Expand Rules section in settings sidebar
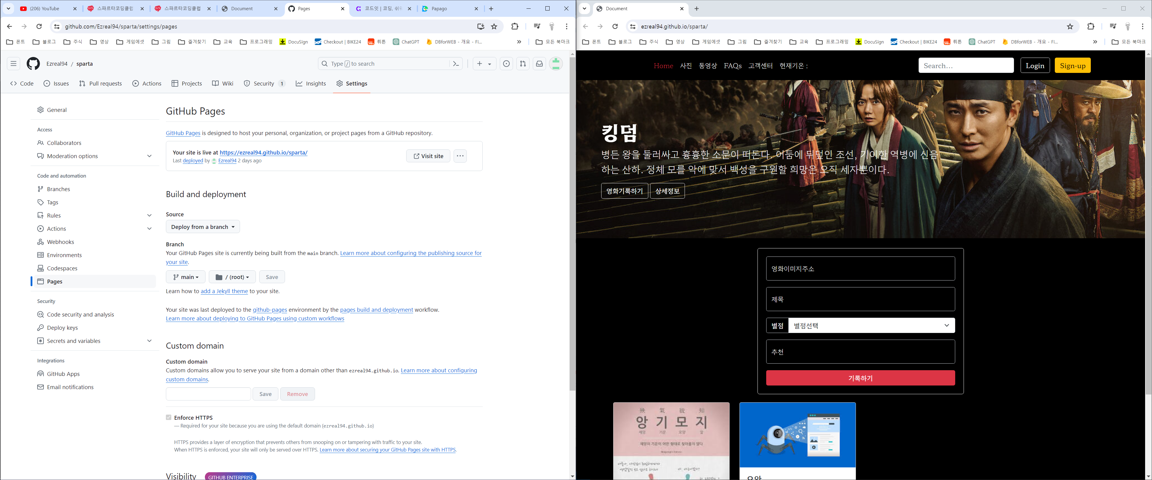The width and height of the screenshot is (1152, 480). (149, 215)
